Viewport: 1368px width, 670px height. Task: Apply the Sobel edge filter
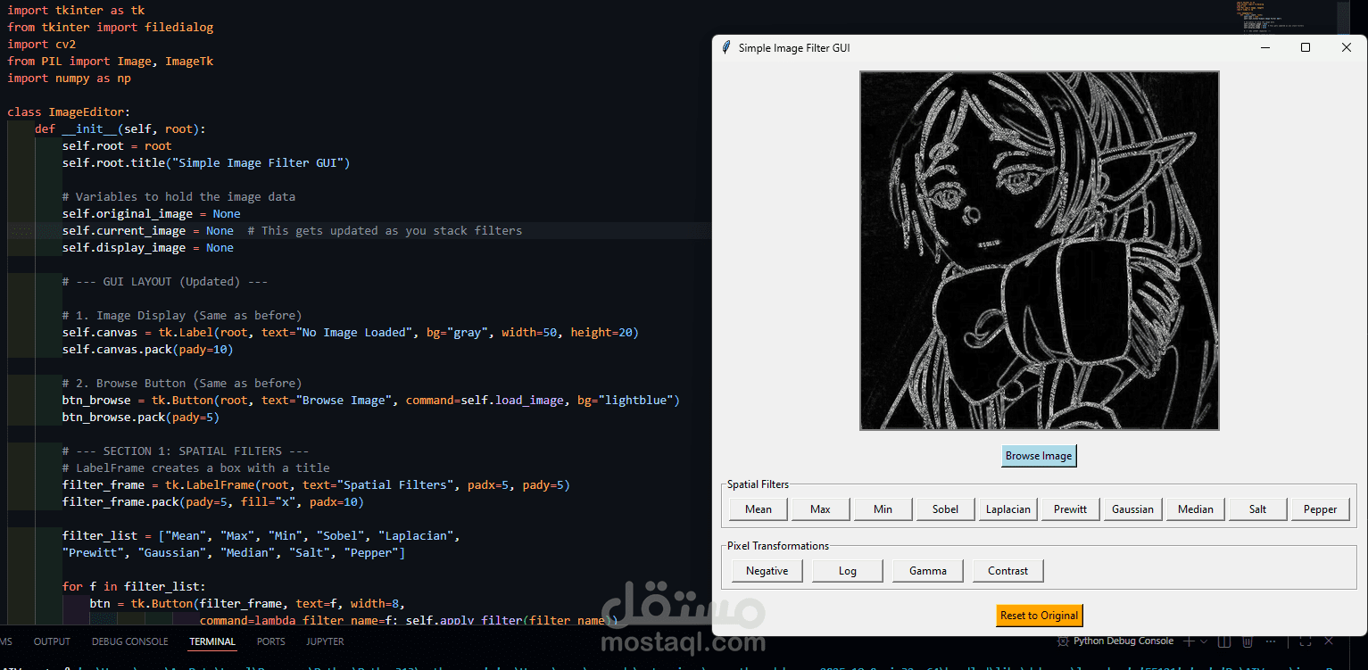pos(946,509)
